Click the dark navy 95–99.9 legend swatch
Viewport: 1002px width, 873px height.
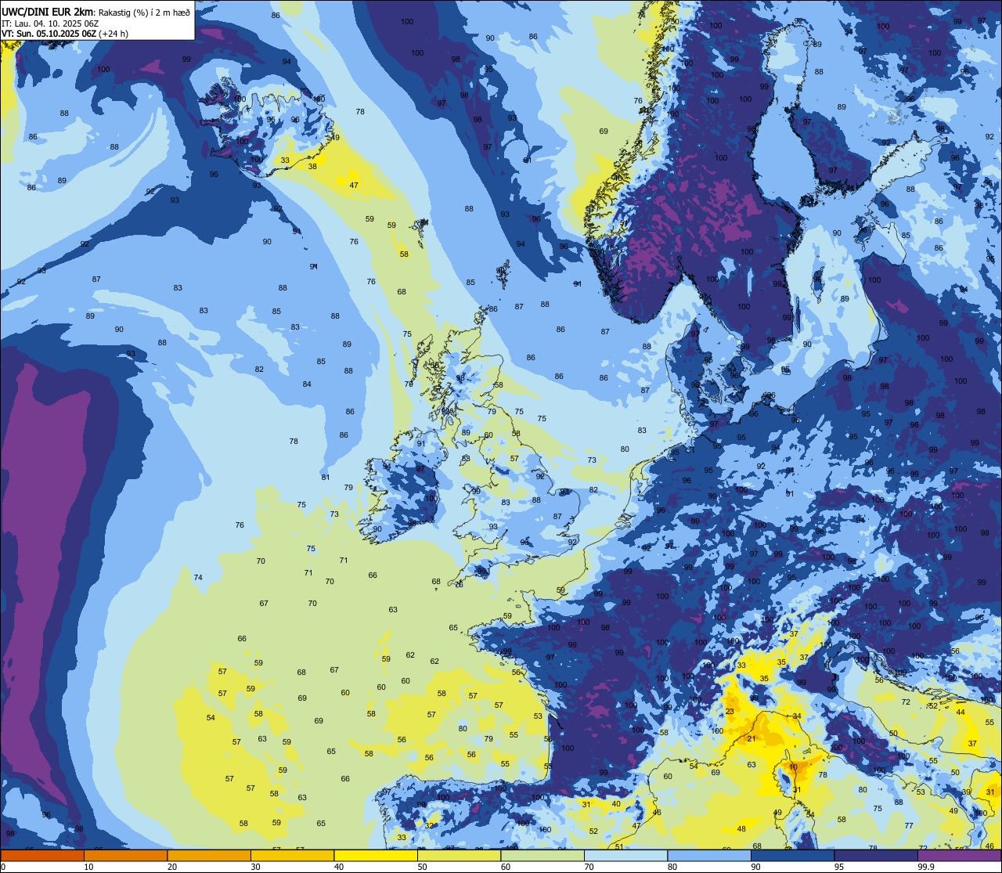(x=876, y=855)
